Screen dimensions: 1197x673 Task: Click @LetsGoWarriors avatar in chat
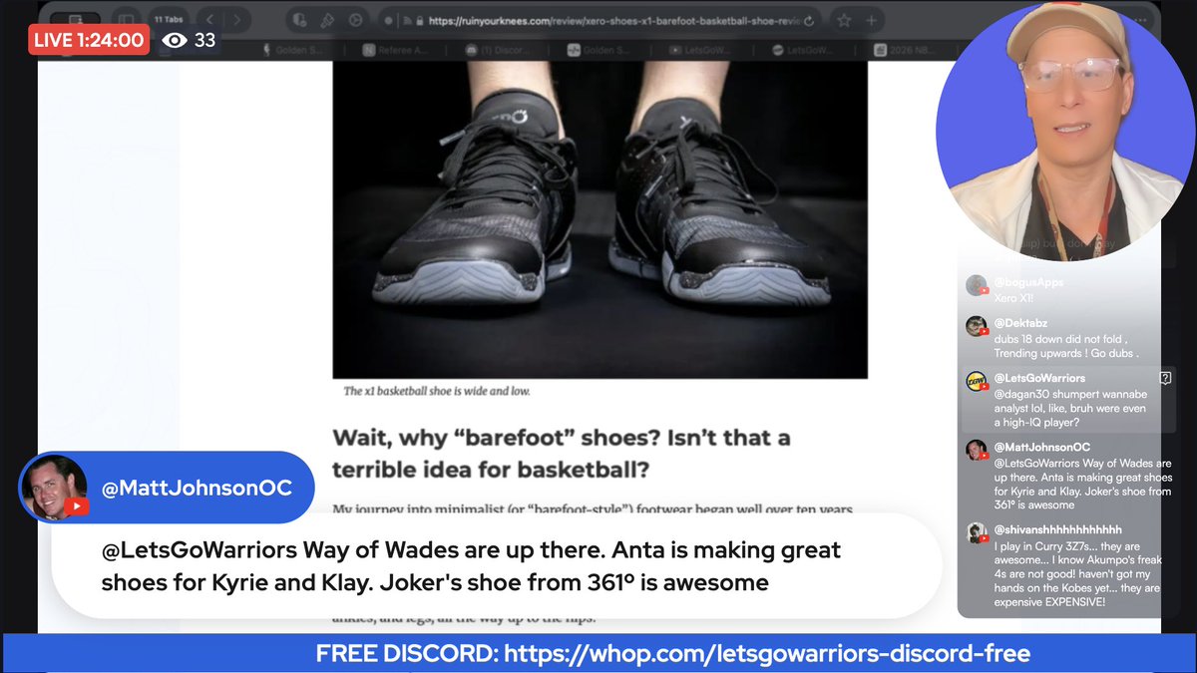click(977, 381)
